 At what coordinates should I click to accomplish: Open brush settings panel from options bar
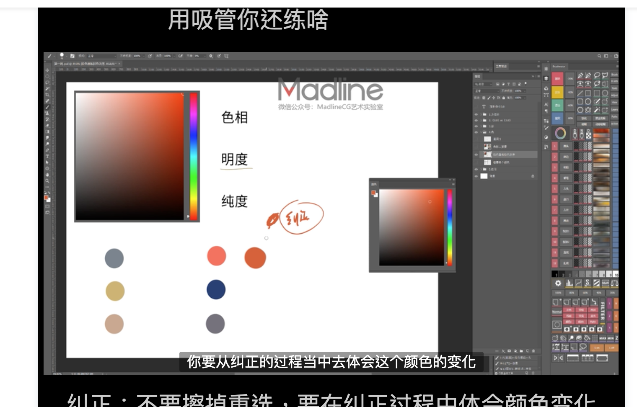point(73,56)
